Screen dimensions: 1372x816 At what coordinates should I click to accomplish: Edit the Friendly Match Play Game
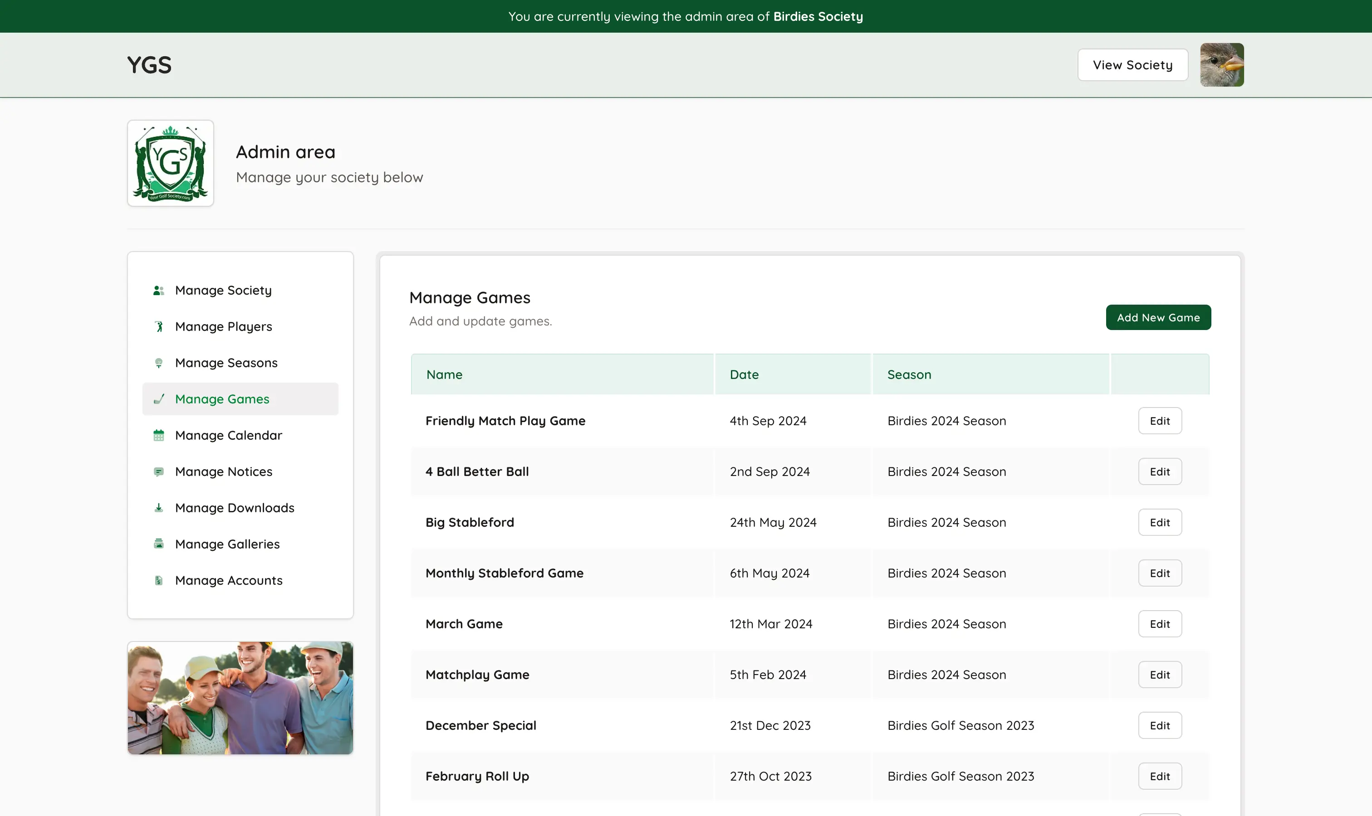(1160, 421)
